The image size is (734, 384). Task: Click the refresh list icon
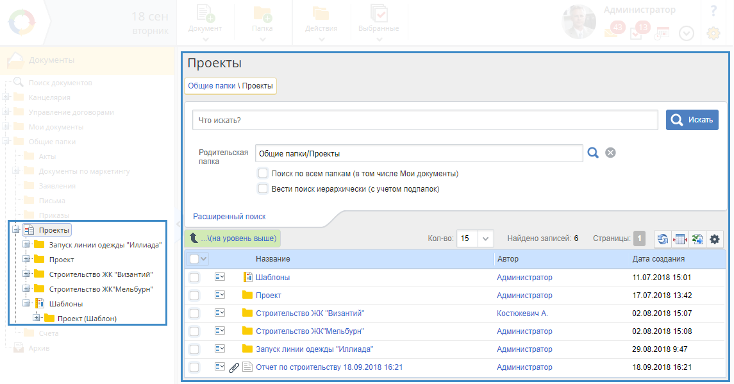663,239
